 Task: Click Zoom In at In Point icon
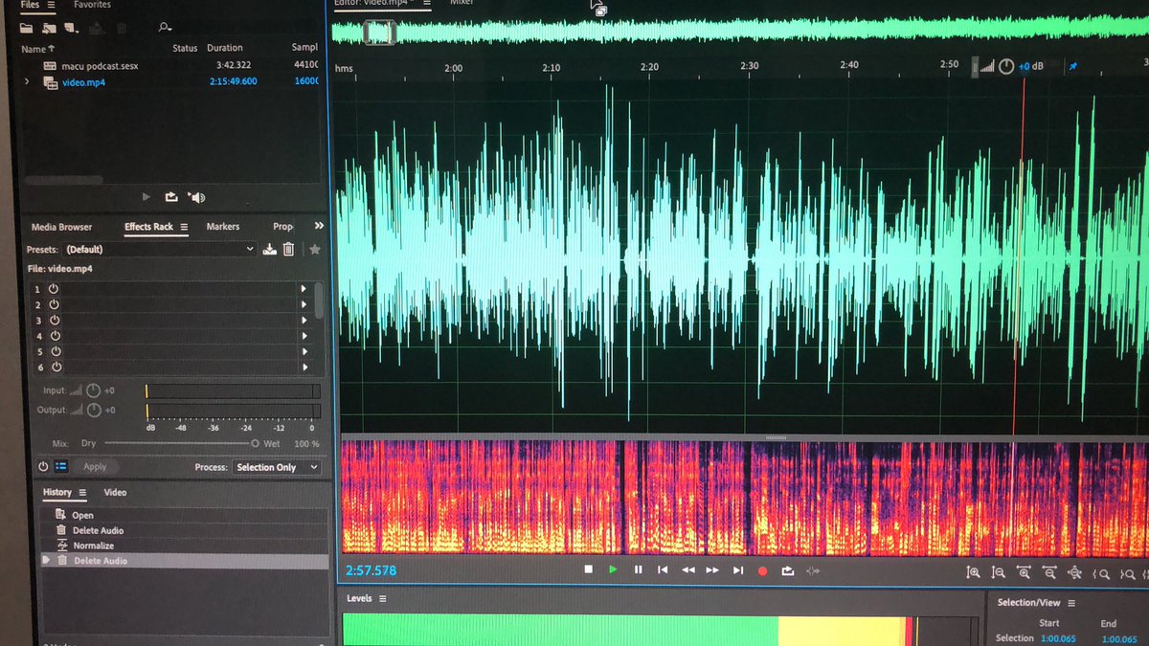pyautogui.click(x=1100, y=574)
